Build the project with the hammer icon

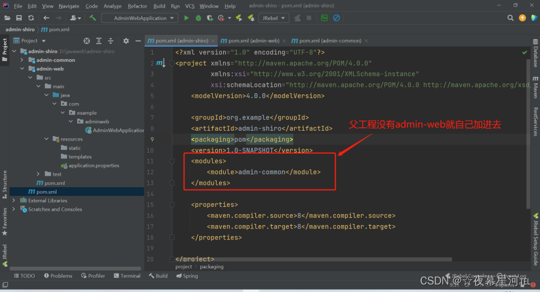pyautogui.click(x=92, y=18)
